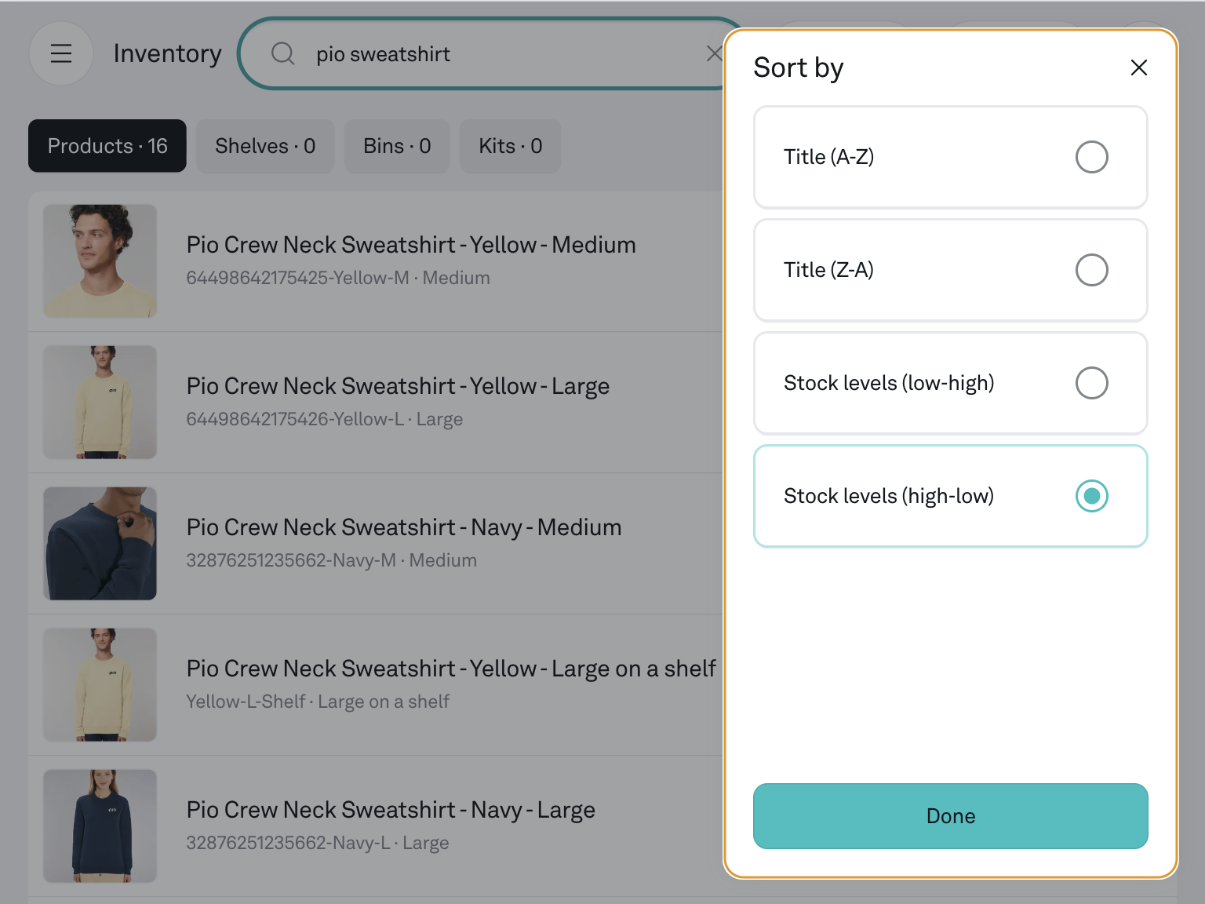Click the Inventory page heading
The height and width of the screenshot is (904, 1205).
tap(167, 53)
